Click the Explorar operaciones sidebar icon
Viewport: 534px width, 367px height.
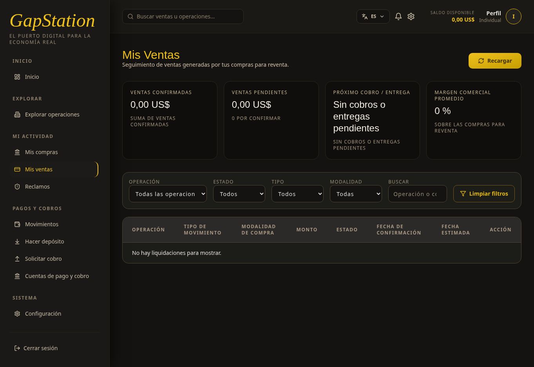(17, 114)
